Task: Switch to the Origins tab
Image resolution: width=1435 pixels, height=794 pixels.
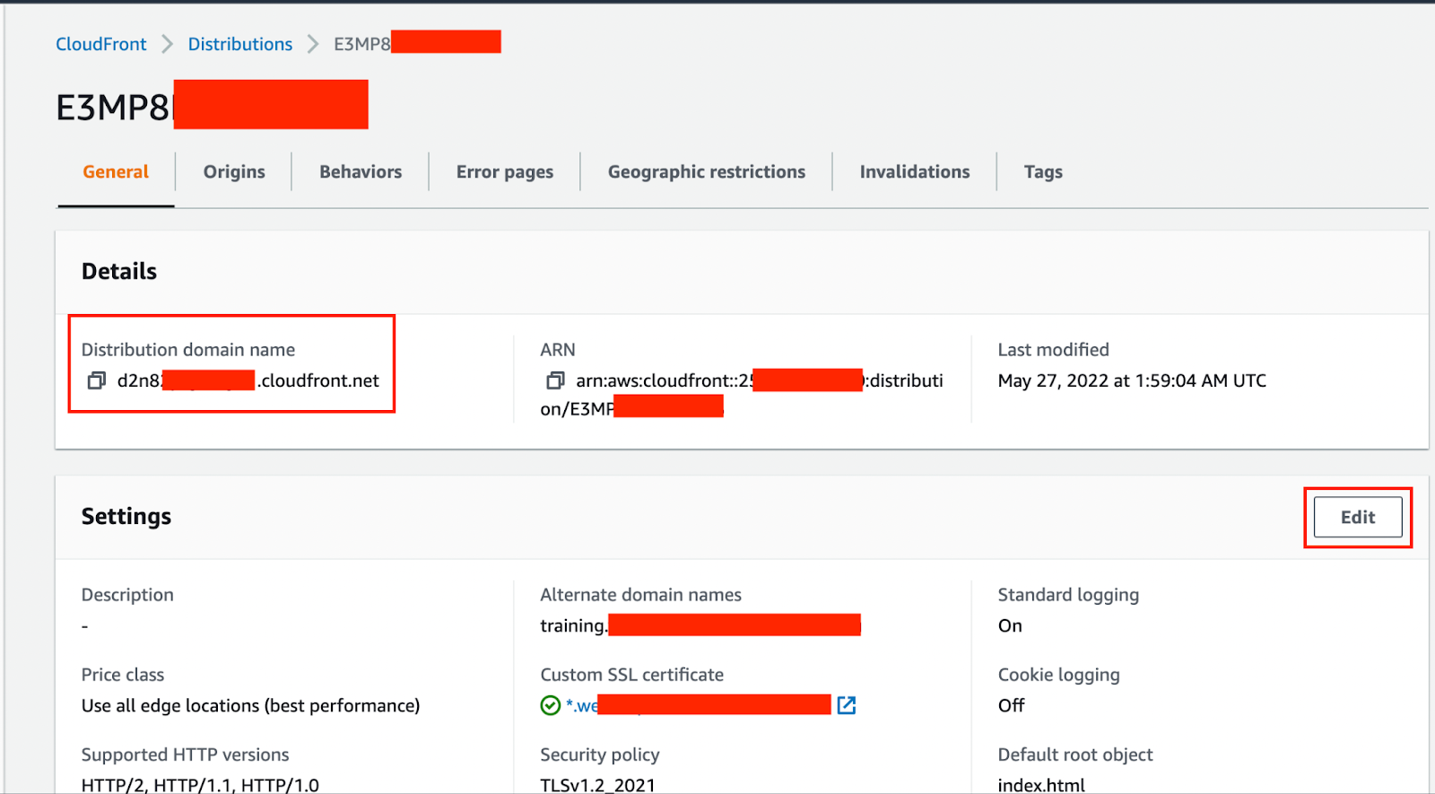Action: (x=234, y=171)
